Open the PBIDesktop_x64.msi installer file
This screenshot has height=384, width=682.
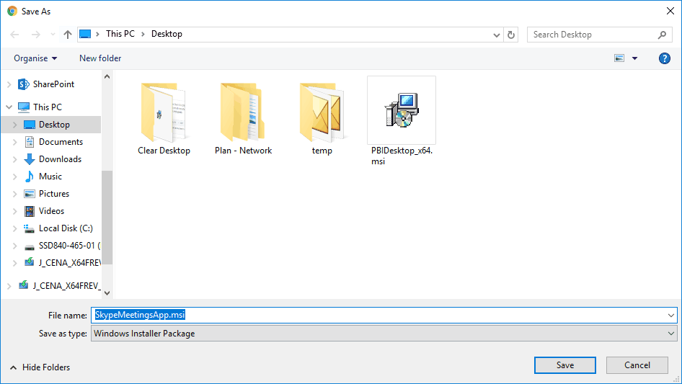pos(401,112)
